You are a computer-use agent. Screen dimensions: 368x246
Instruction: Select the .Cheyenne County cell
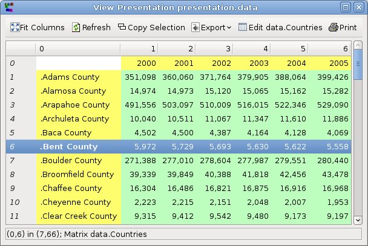click(79, 202)
